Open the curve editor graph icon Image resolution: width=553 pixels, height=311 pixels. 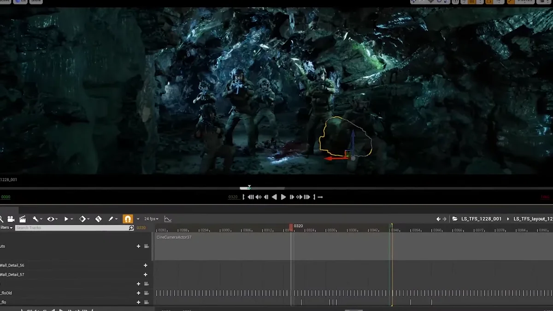click(x=168, y=219)
